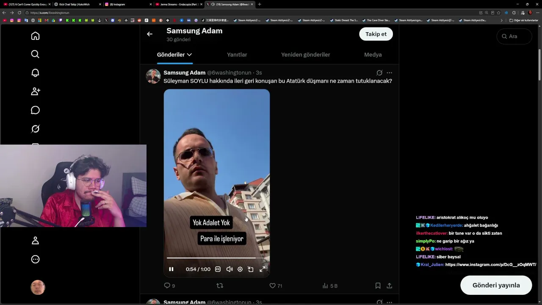Screen dimensions: 542x305
Task: Go back with the profile header arrow
Action: pos(149,34)
